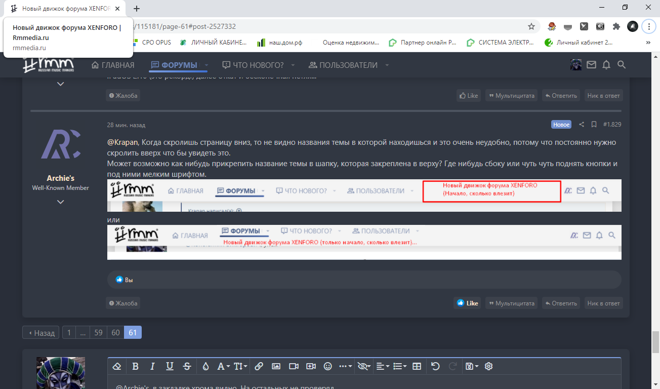Click the gear icon in editor toolbar
Viewport: 660px width, 389px height.
pyautogui.click(x=489, y=366)
